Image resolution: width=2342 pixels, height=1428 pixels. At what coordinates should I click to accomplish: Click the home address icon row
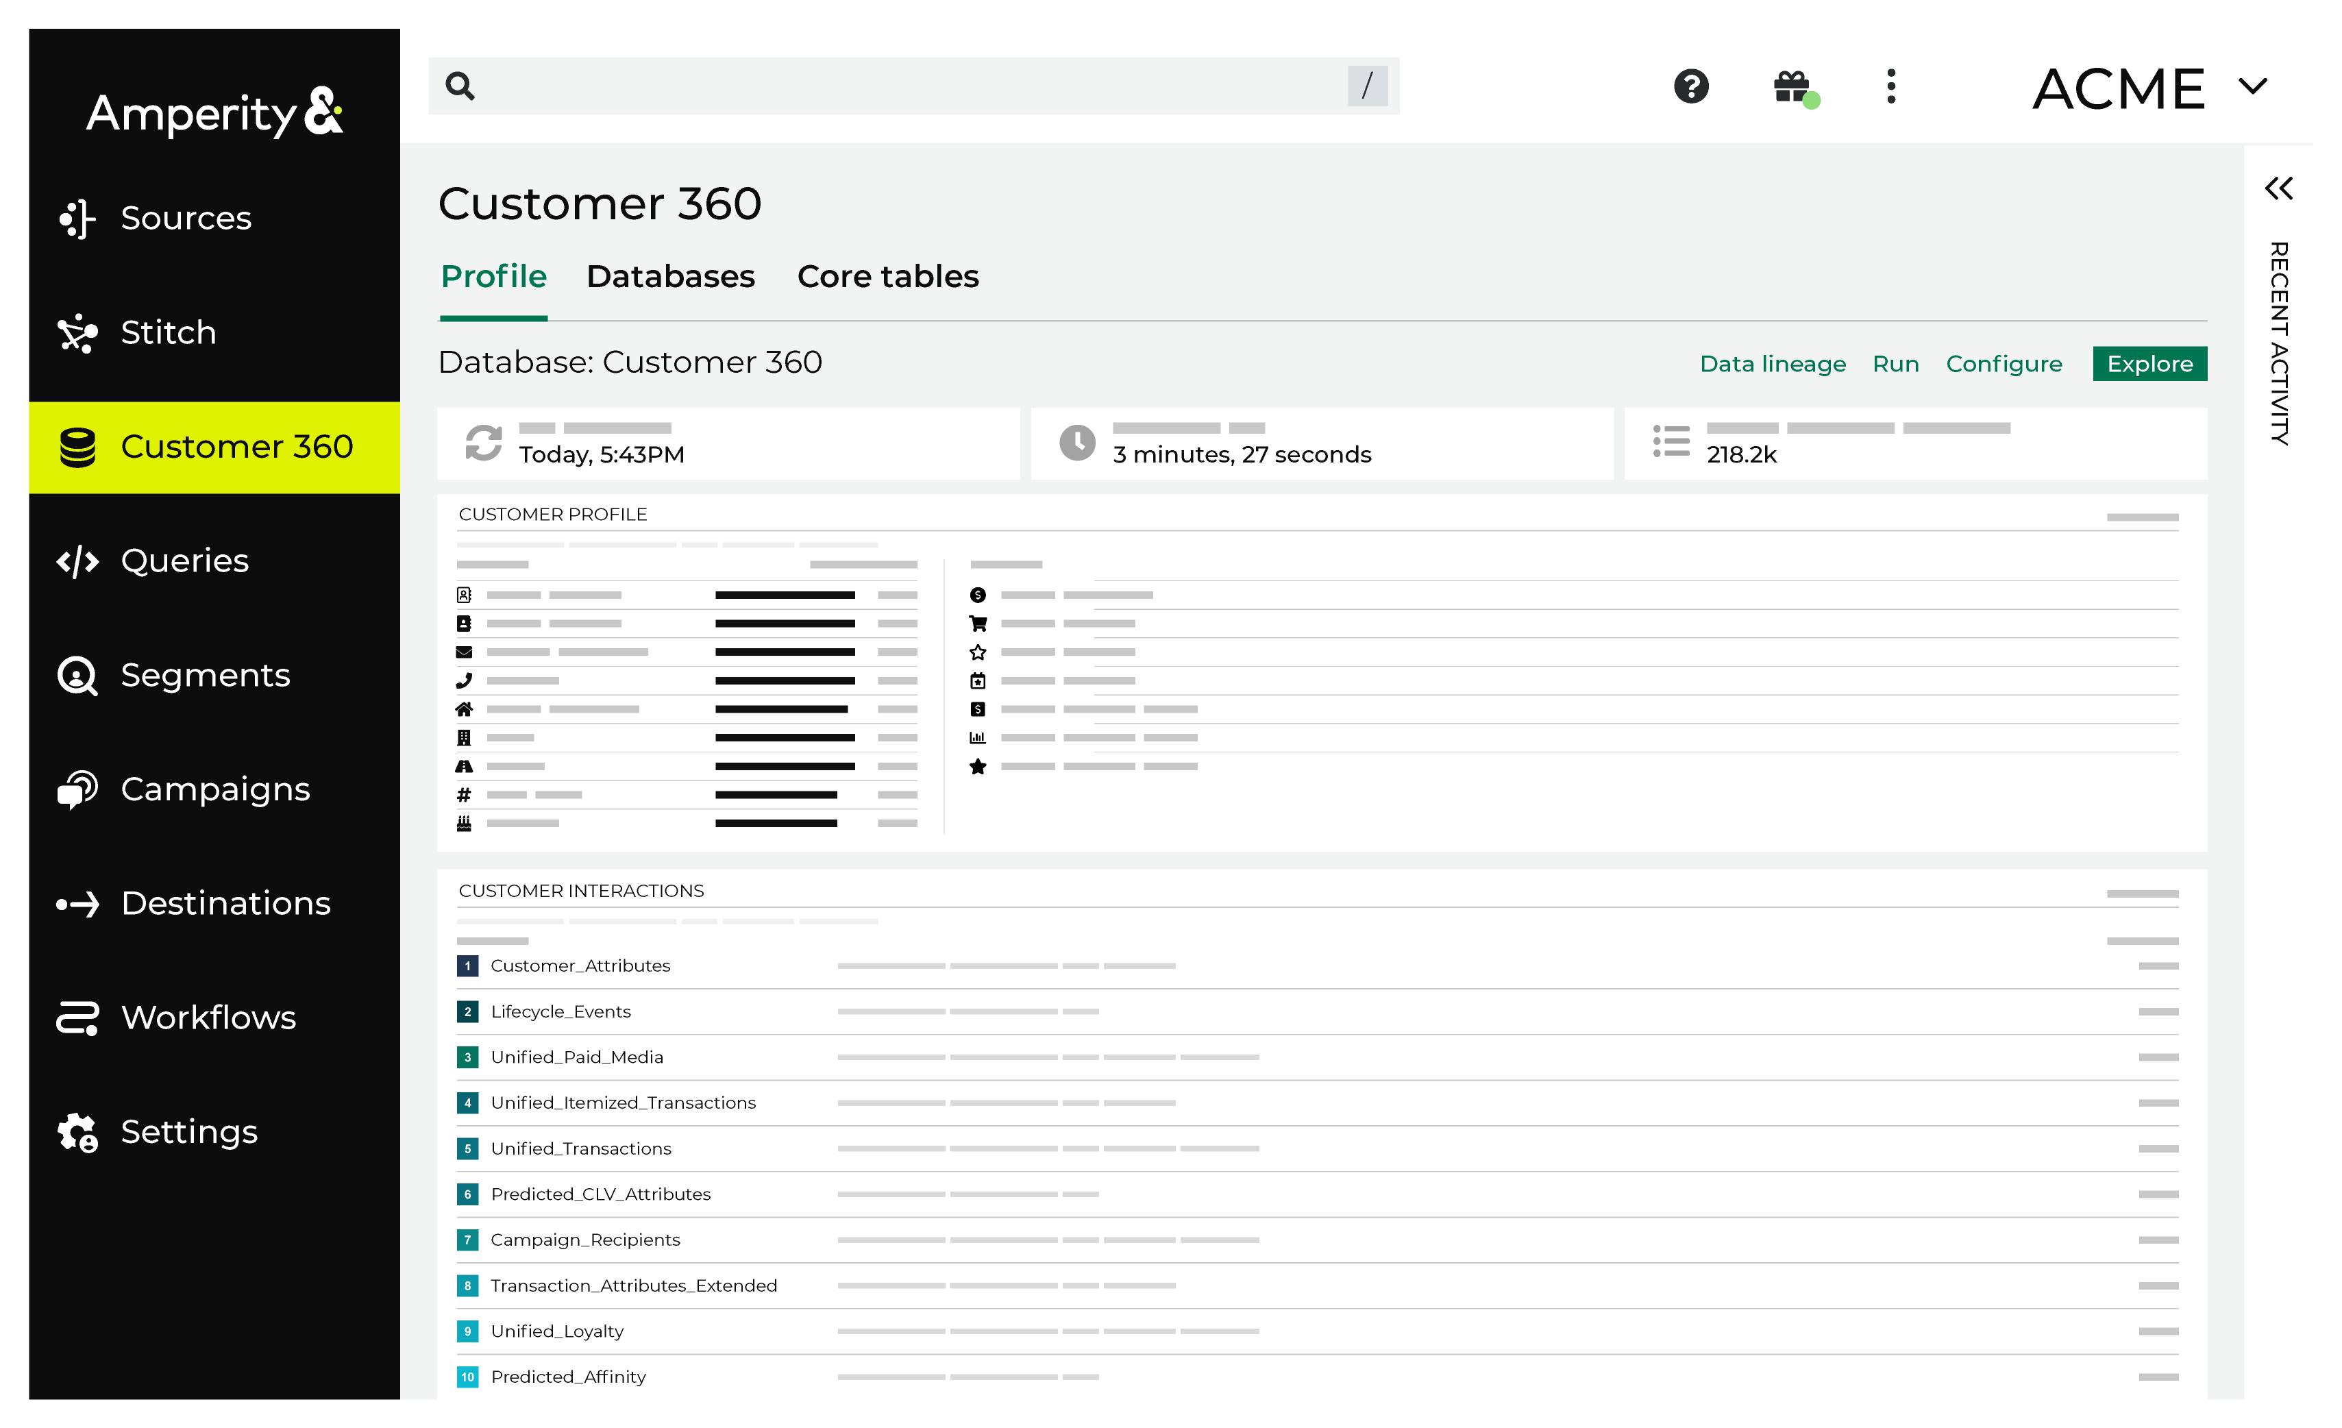(687, 709)
